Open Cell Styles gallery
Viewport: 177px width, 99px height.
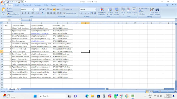pos(116,11)
